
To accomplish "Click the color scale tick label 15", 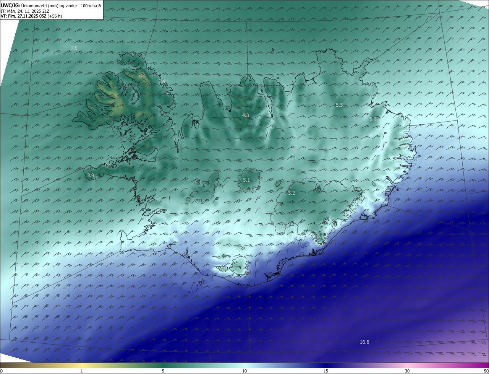I will click(326, 371).
